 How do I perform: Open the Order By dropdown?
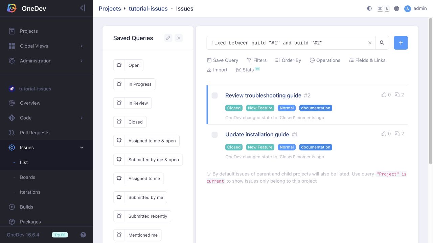tap(288, 60)
